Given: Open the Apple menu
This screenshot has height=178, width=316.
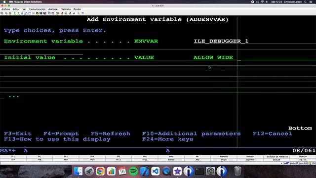Looking at the screenshot, I should click(x=4, y=2).
